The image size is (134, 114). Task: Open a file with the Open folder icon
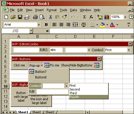(x=13, y=17)
